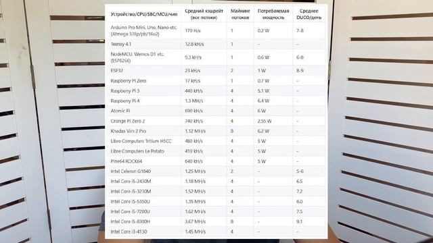
Task: Select the Atomic Pi device name
Action: click(x=120, y=111)
